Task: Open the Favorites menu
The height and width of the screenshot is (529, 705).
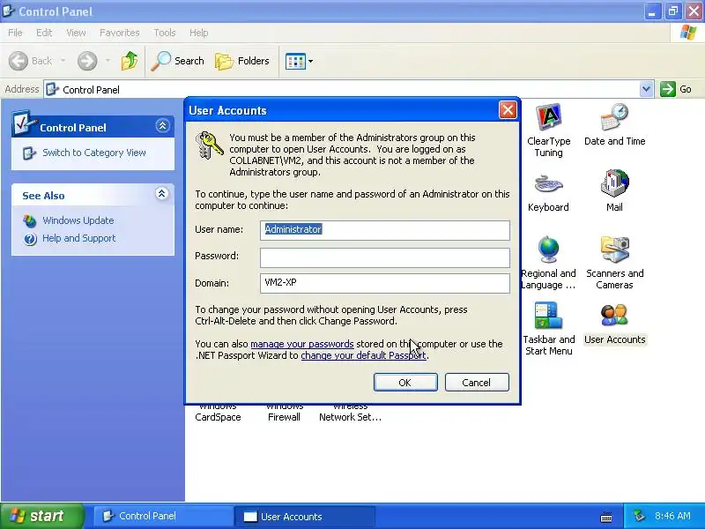Action: click(120, 33)
